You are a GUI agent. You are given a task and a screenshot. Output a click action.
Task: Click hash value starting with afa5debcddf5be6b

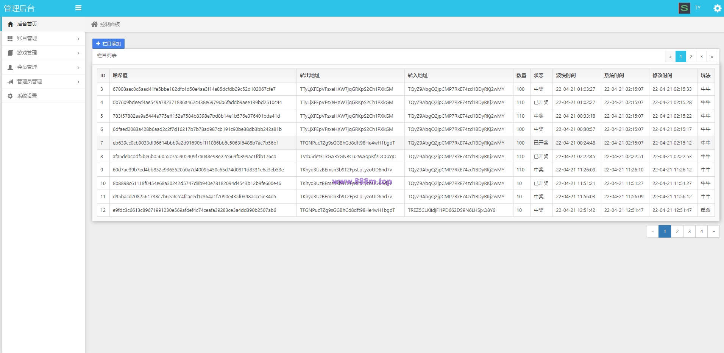(194, 157)
